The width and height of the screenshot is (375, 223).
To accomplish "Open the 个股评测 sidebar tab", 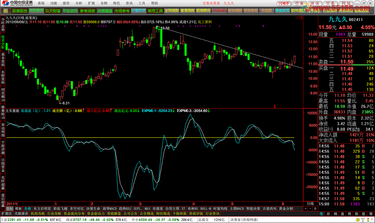I will point(3,148).
